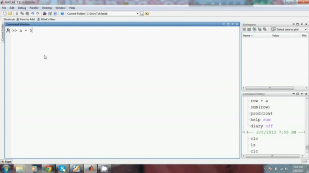Undock the Command History panel

[302, 94]
